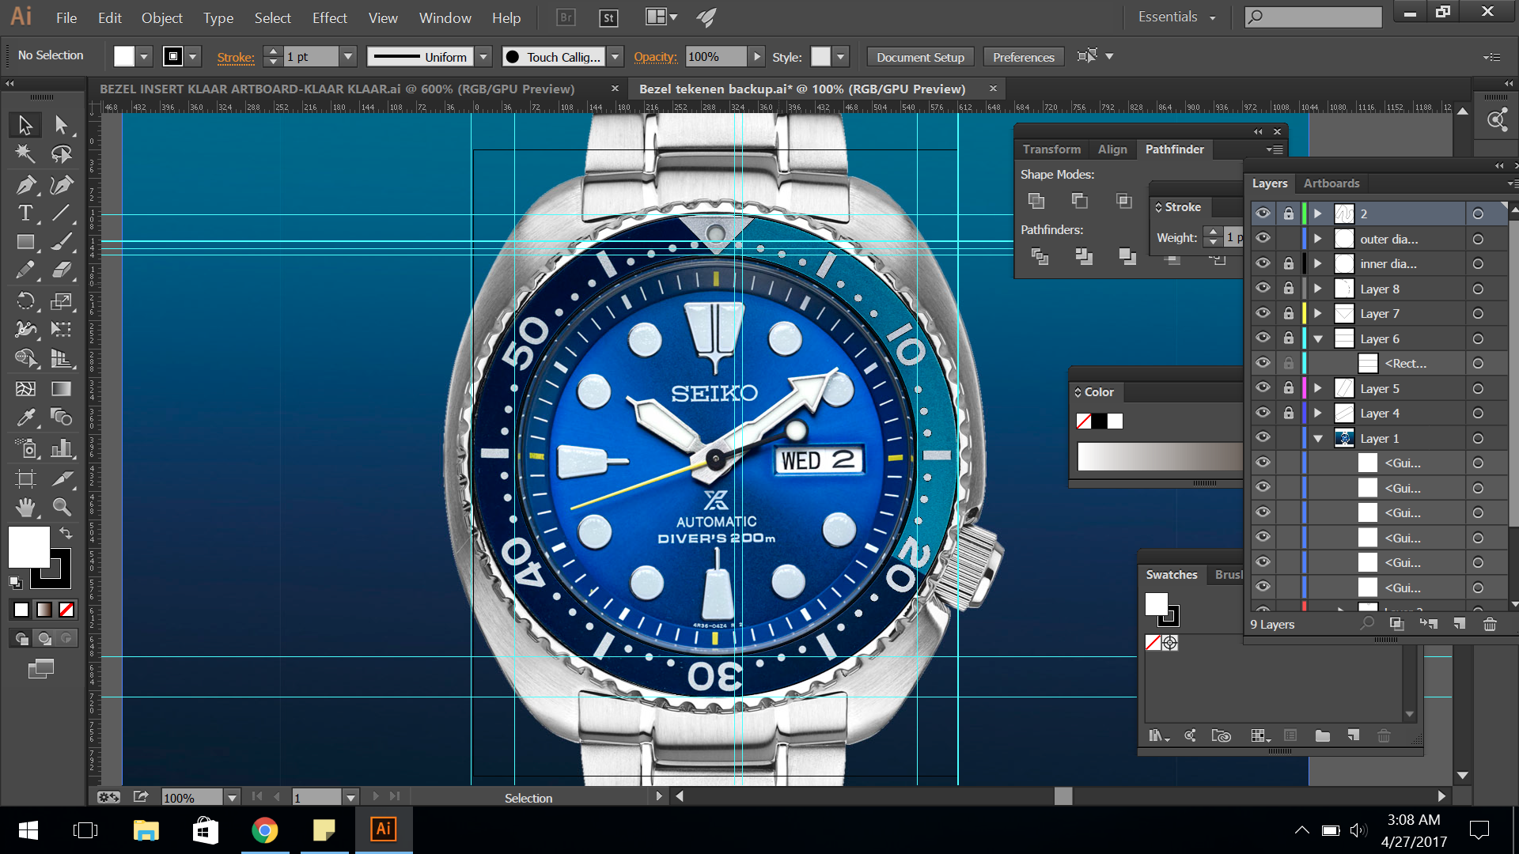Hide outer dia layer eye
The width and height of the screenshot is (1519, 854).
pyautogui.click(x=1263, y=238)
